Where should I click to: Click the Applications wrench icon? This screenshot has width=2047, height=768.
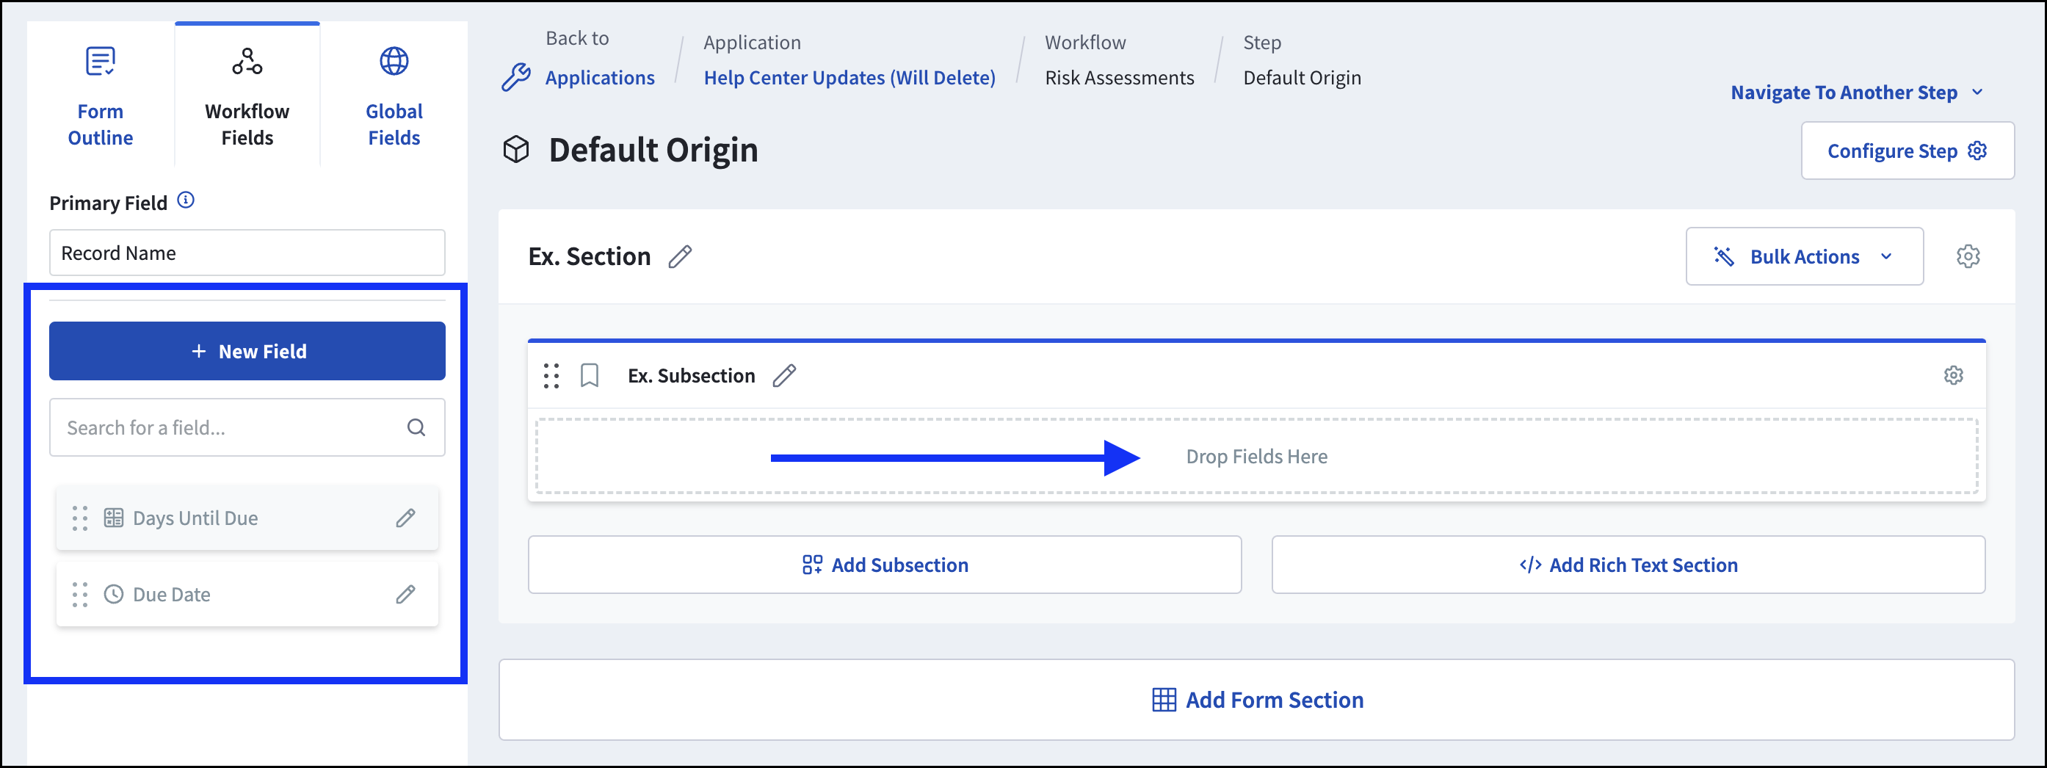click(x=515, y=78)
